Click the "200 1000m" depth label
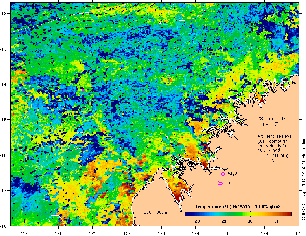 155,212
